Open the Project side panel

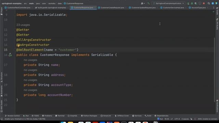click(1, 11)
